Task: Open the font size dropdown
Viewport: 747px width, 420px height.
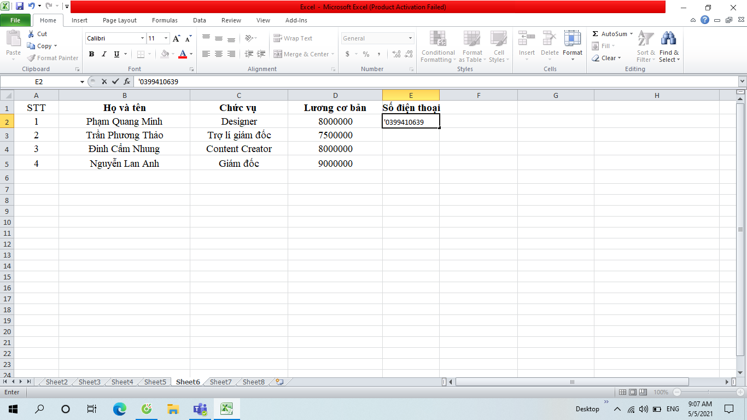Action: tap(166, 38)
